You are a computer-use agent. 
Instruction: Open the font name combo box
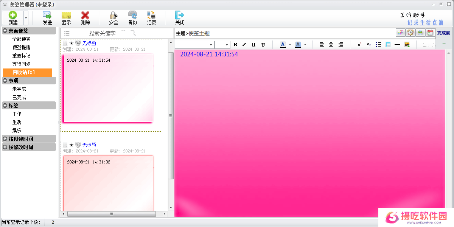(x=194, y=45)
